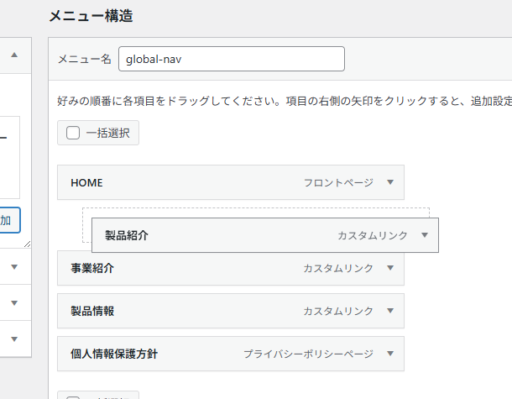Click the 製品情報 menu item title

(x=92, y=311)
